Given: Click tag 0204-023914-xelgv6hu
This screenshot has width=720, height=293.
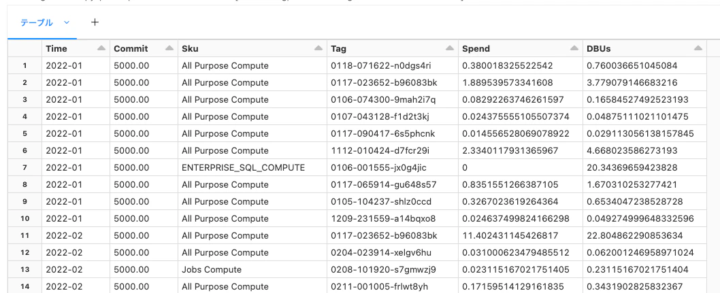Looking at the screenshot, I should 380,253.
